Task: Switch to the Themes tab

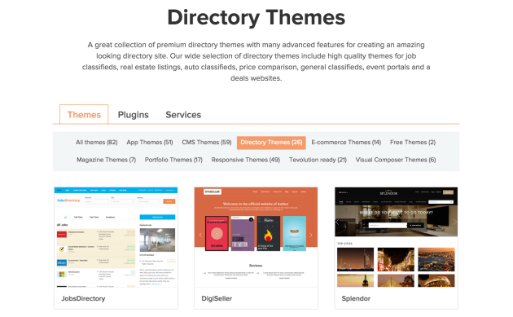Action: point(84,115)
